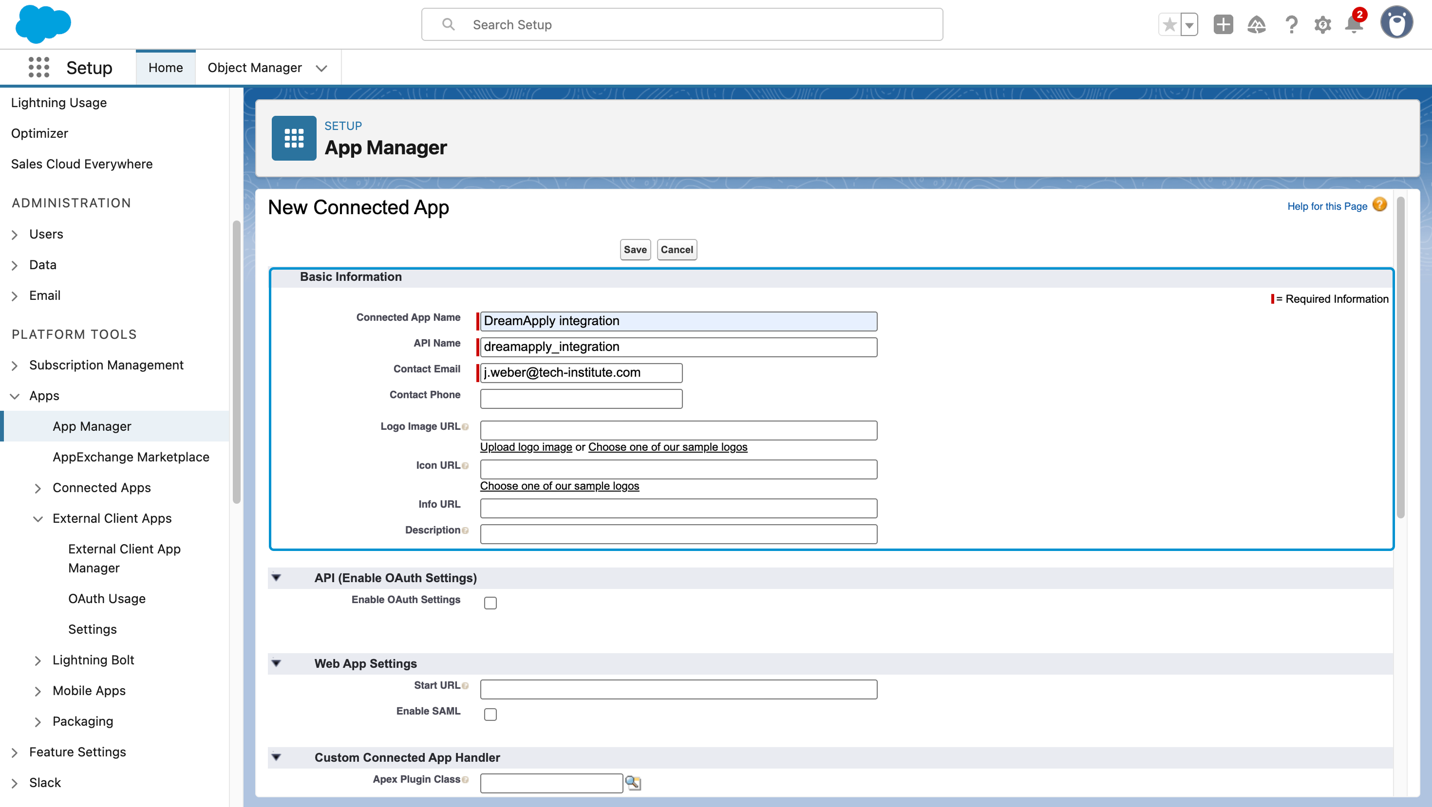Click sample logos link under Icon URL
The height and width of the screenshot is (807, 1432).
tap(559, 486)
